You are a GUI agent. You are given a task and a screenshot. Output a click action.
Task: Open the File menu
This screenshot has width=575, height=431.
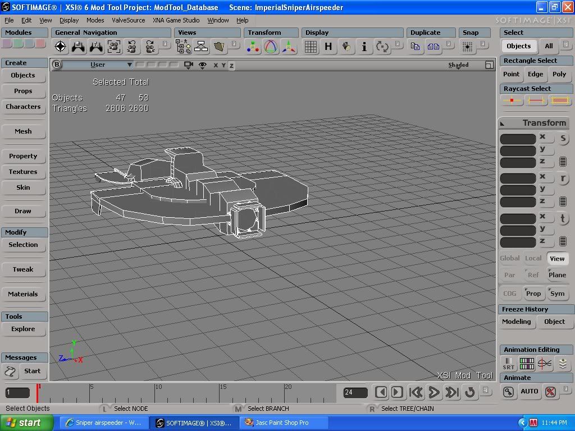9,20
